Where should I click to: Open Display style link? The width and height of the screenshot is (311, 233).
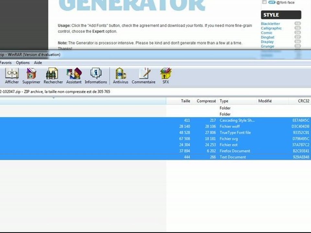pos(267,42)
